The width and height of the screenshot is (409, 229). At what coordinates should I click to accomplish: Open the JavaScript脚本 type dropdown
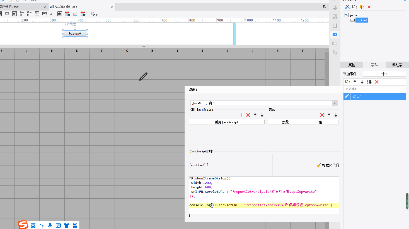coord(335,103)
